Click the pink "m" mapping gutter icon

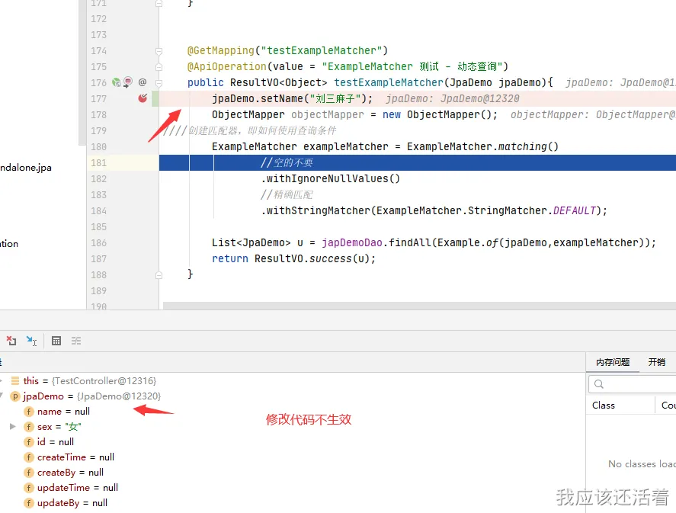128,83
